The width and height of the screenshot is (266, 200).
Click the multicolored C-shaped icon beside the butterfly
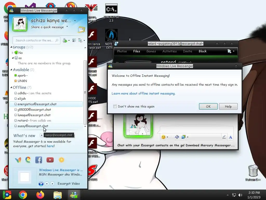28,160
